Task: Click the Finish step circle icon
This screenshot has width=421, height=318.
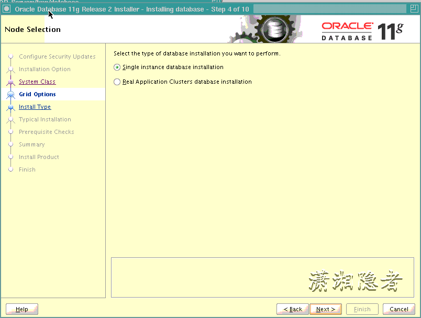Action: [x=10, y=169]
